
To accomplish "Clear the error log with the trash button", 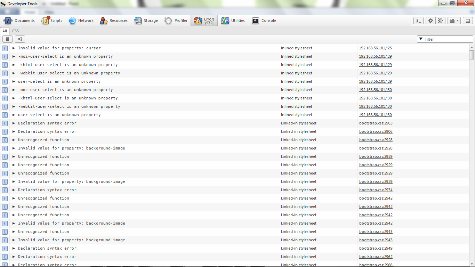I will click(x=8, y=39).
